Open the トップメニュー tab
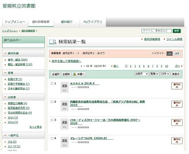Screen dimensions: 189x154 pyautogui.click(x=15, y=22)
